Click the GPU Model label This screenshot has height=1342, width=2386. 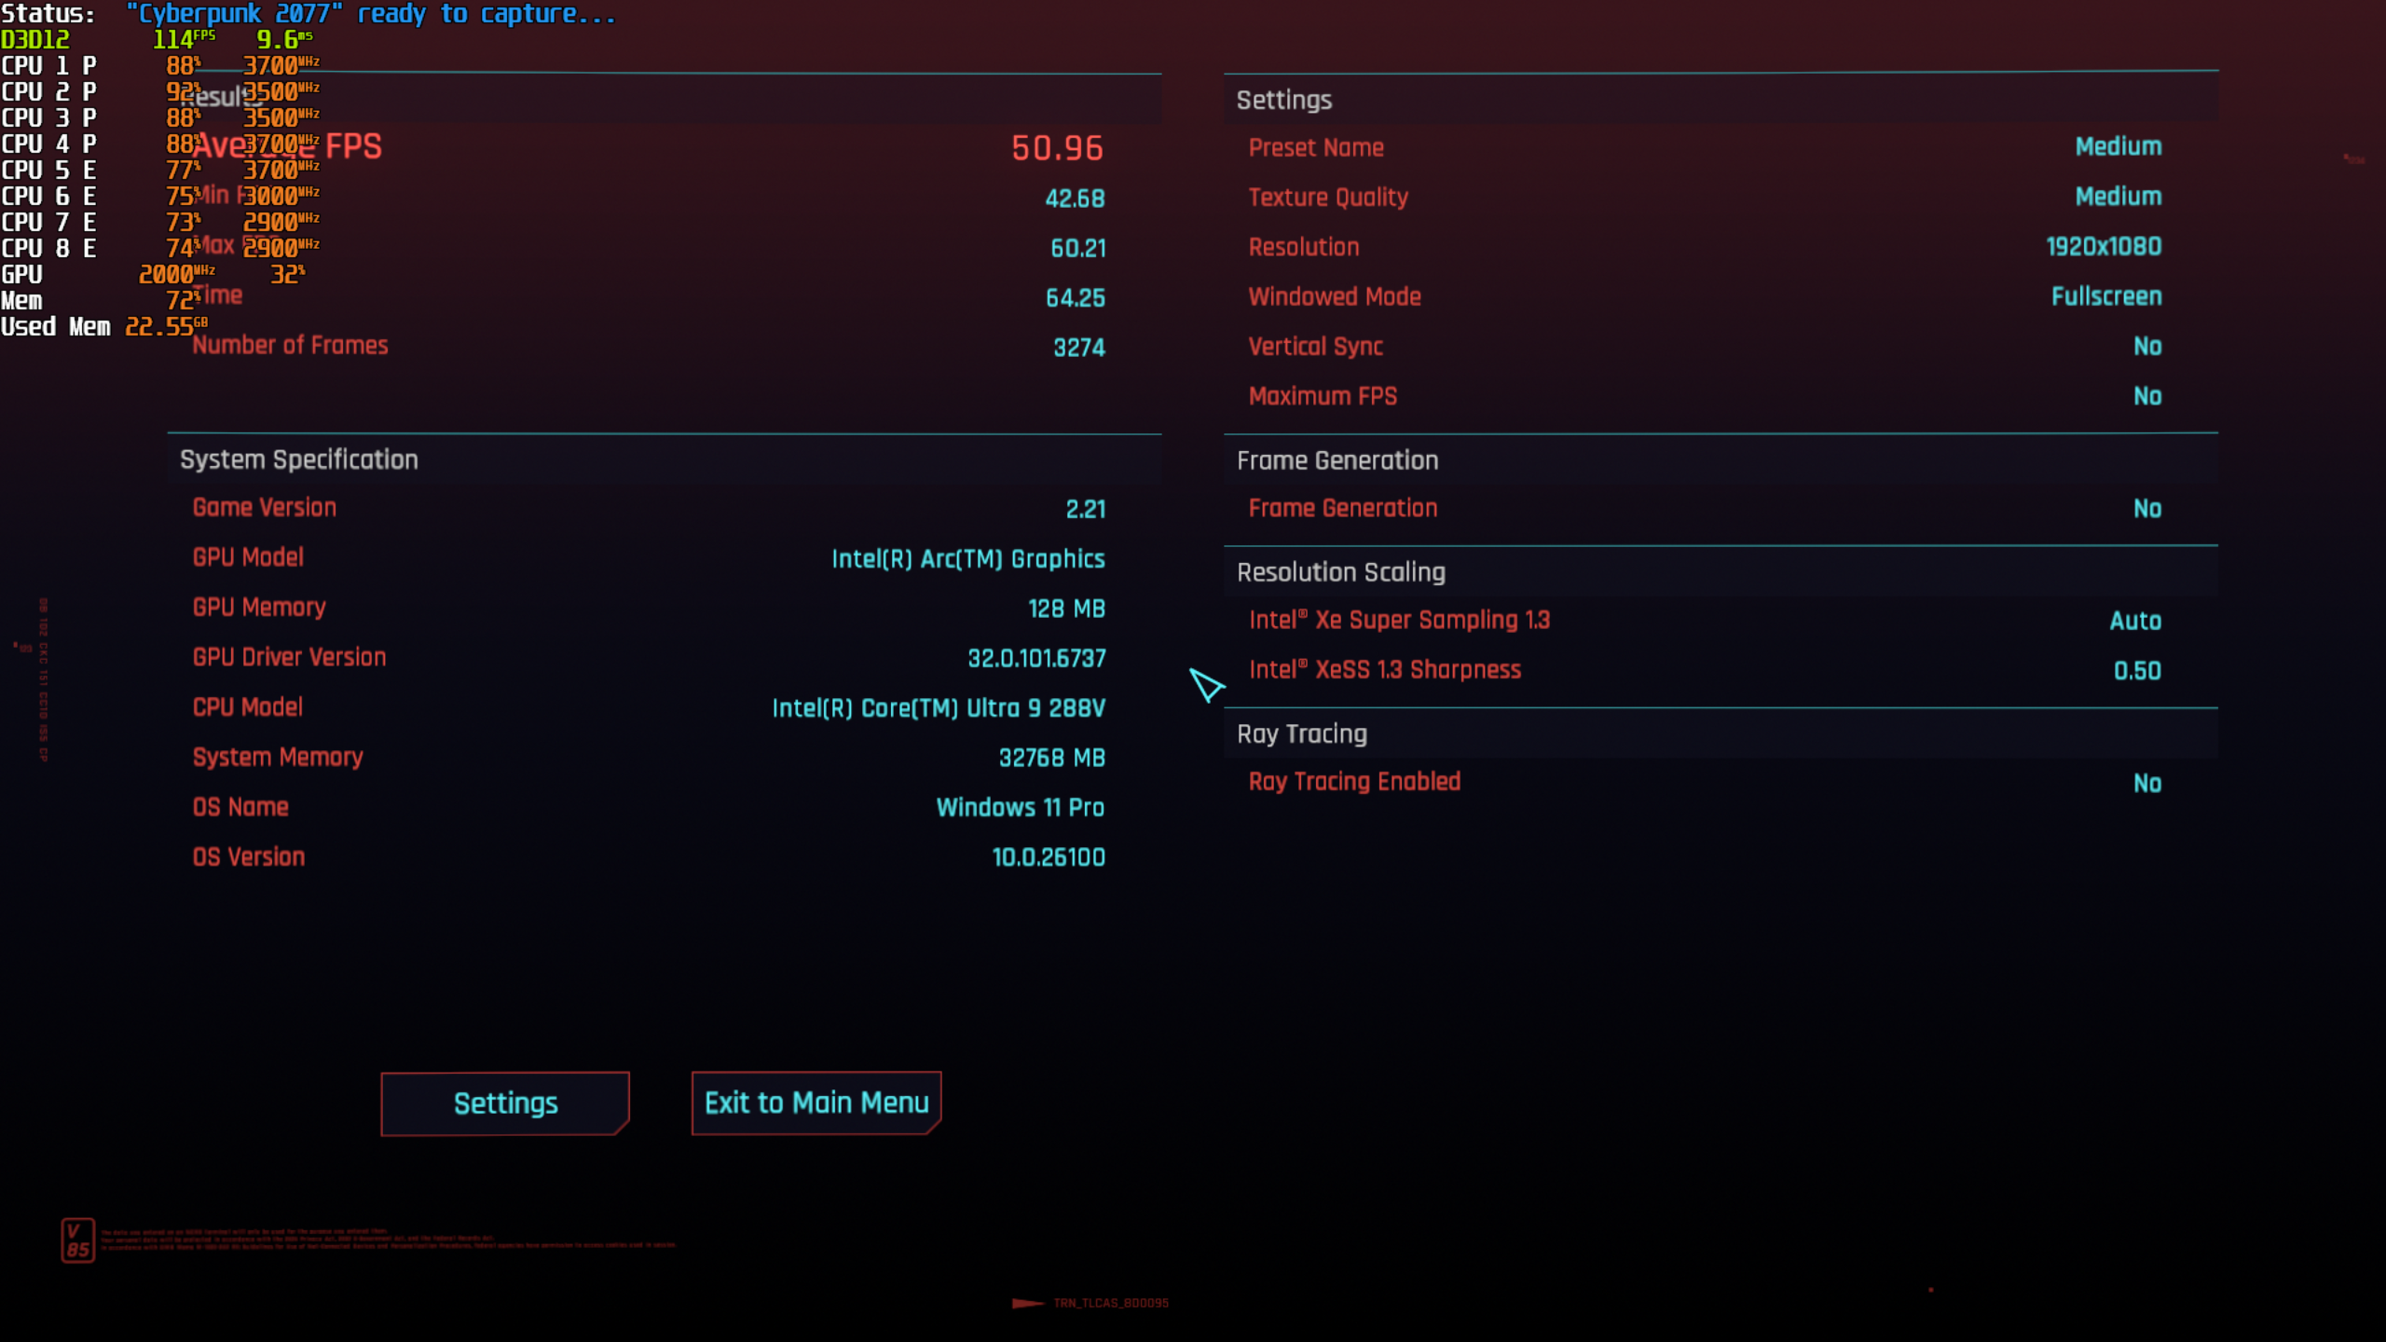[x=248, y=557]
